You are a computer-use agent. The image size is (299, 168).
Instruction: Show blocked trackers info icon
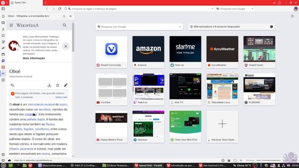pyautogui.click(x=271, y=27)
